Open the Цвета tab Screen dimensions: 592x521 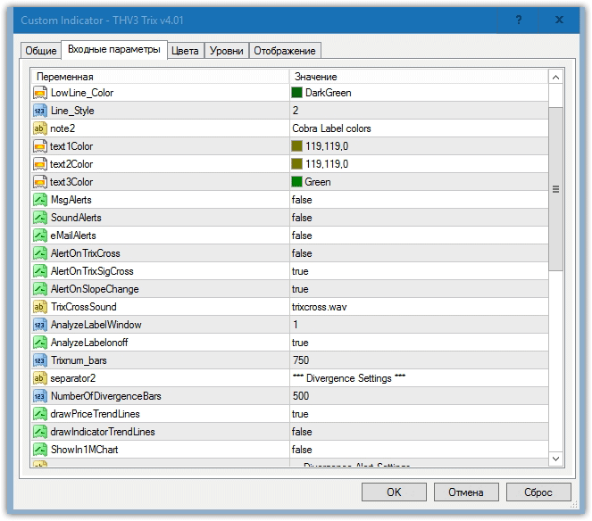(185, 51)
